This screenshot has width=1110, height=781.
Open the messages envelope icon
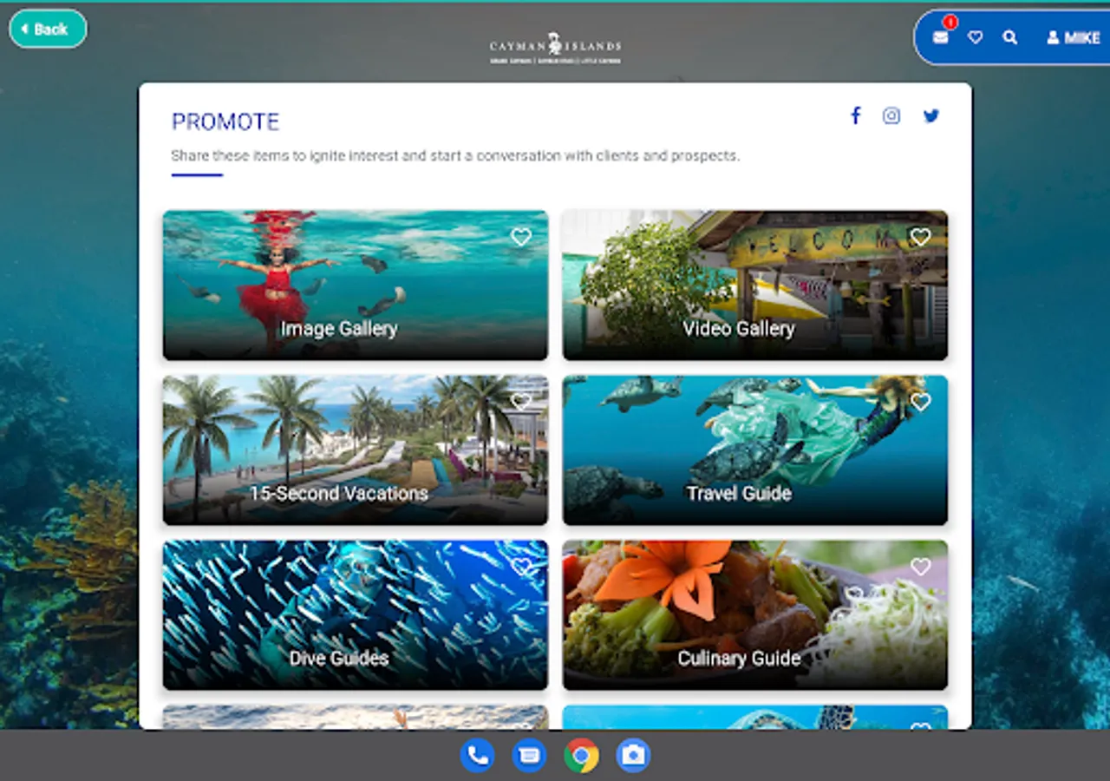point(941,37)
